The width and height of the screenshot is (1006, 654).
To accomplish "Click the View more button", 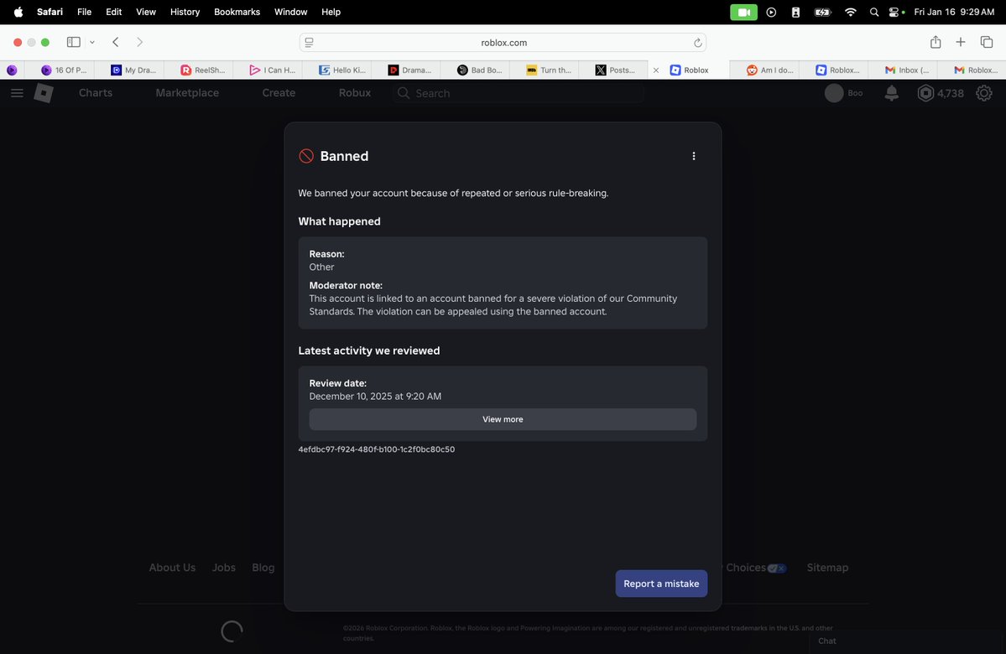I will [x=503, y=419].
